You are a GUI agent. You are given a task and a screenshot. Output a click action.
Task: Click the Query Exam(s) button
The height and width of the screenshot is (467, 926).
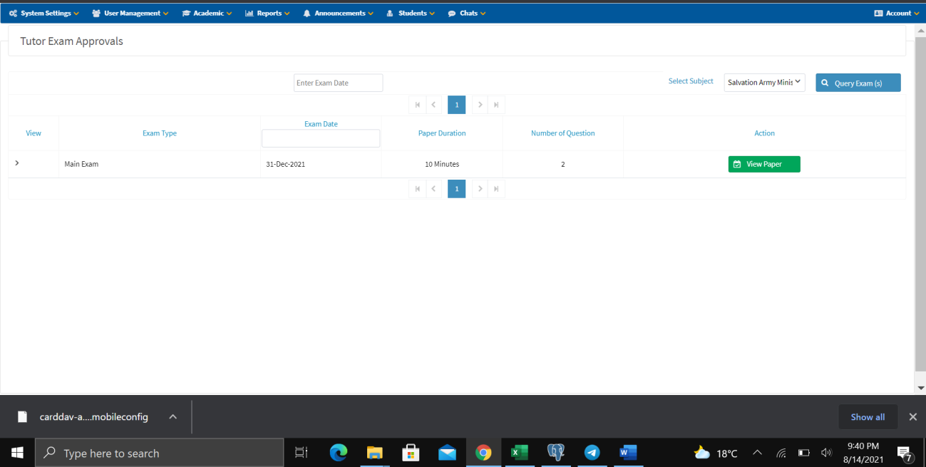pos(858,83)
